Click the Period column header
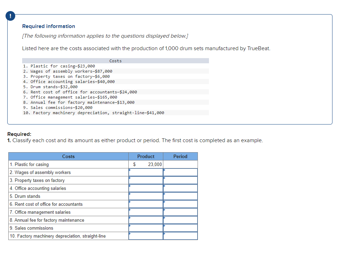Image resolution: width=347 pixels, height=267 pixels. 180,156
